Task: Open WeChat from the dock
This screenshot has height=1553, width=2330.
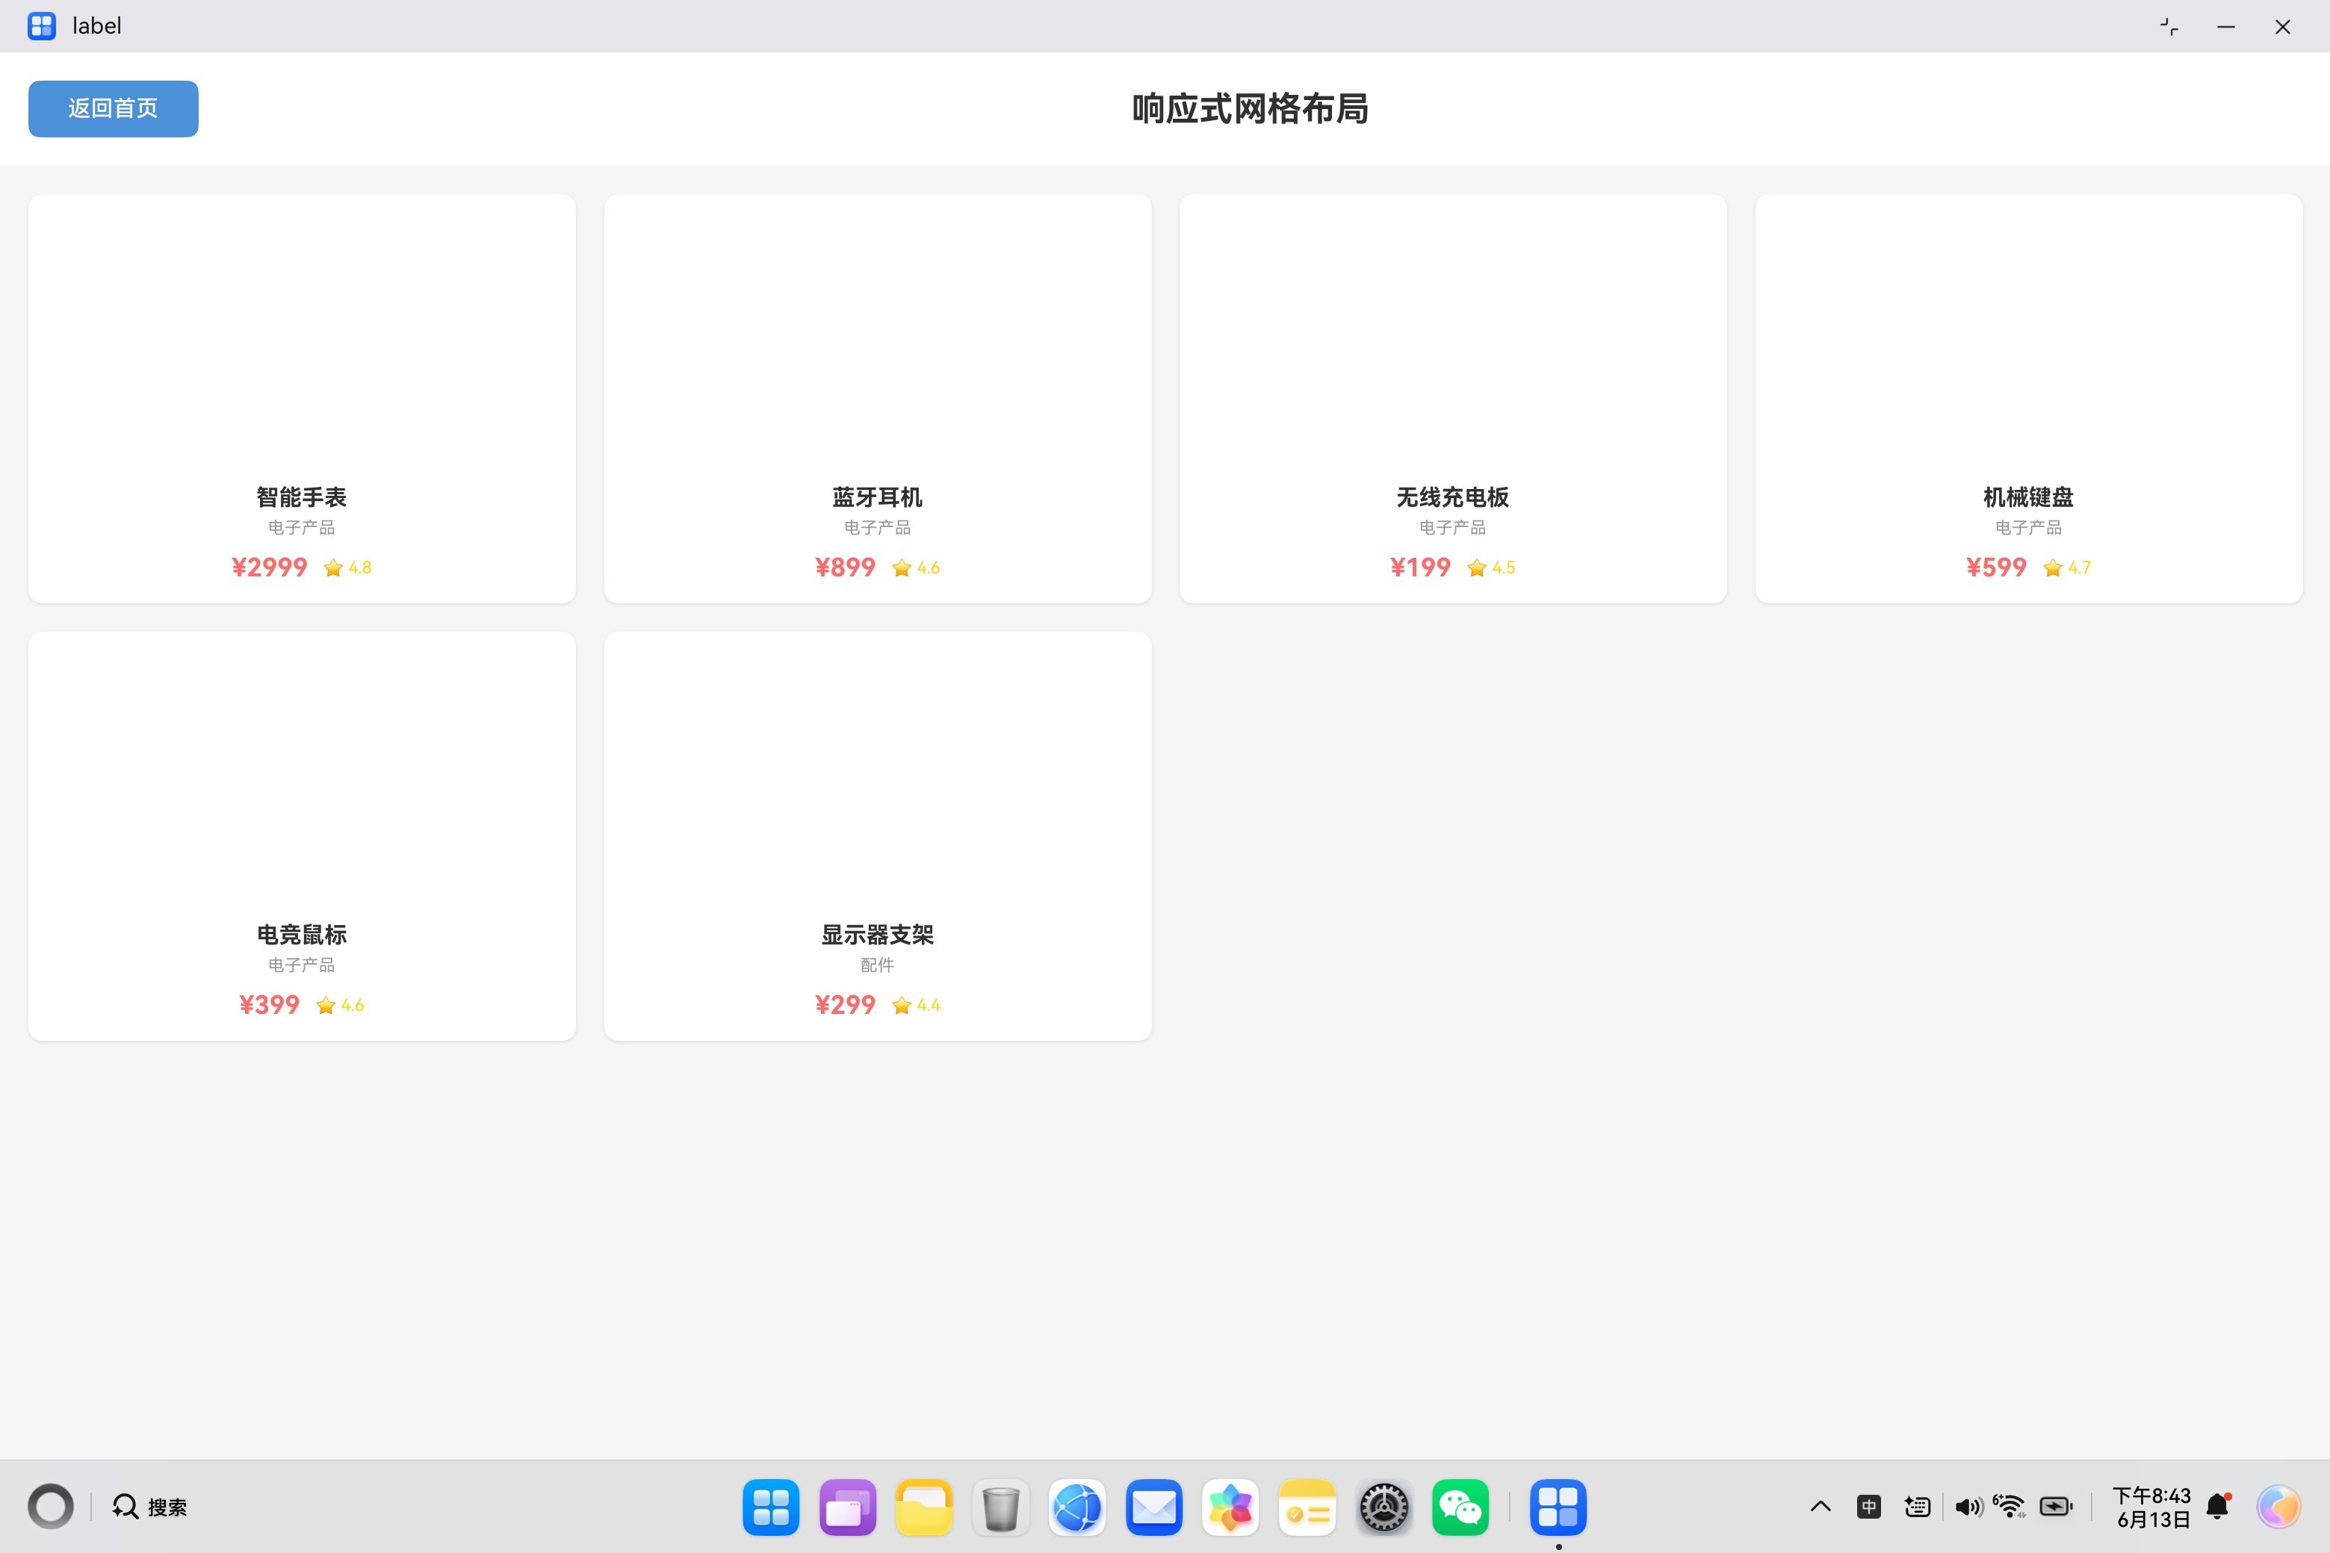Action: coord(1461,1507)
